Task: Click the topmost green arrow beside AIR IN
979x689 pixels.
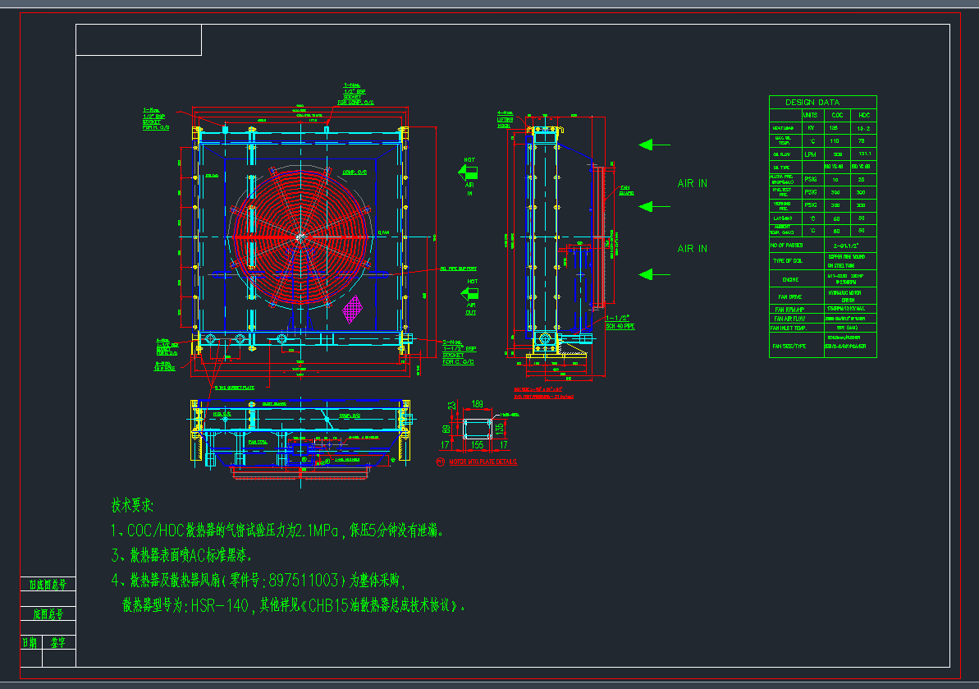Action: pyautogui.click(x=654, y=145)
